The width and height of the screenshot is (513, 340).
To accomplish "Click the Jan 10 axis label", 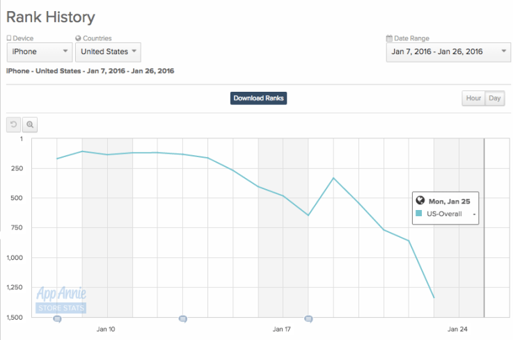I will (x=106, y=329).
